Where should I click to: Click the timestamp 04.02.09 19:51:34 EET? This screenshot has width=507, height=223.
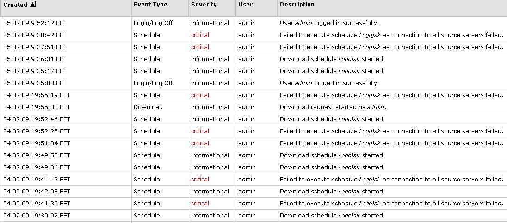[x=37, y=143]
